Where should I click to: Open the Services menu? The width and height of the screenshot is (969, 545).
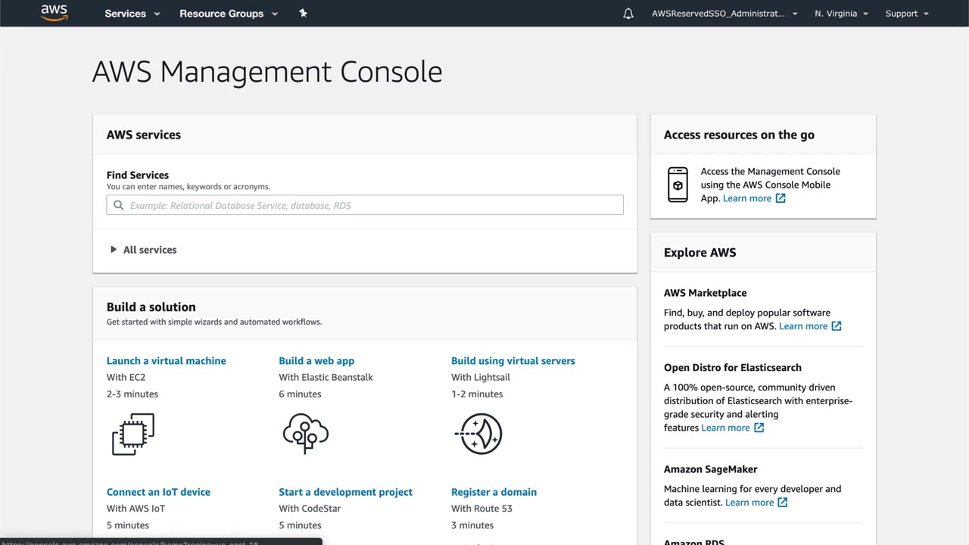[x=132, y=14]
